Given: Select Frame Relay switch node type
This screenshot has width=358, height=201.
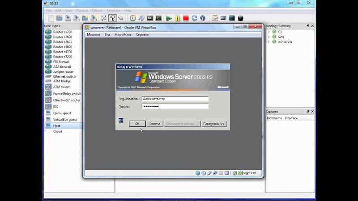Looking at the screenshot, I should [x=67, y=93].
